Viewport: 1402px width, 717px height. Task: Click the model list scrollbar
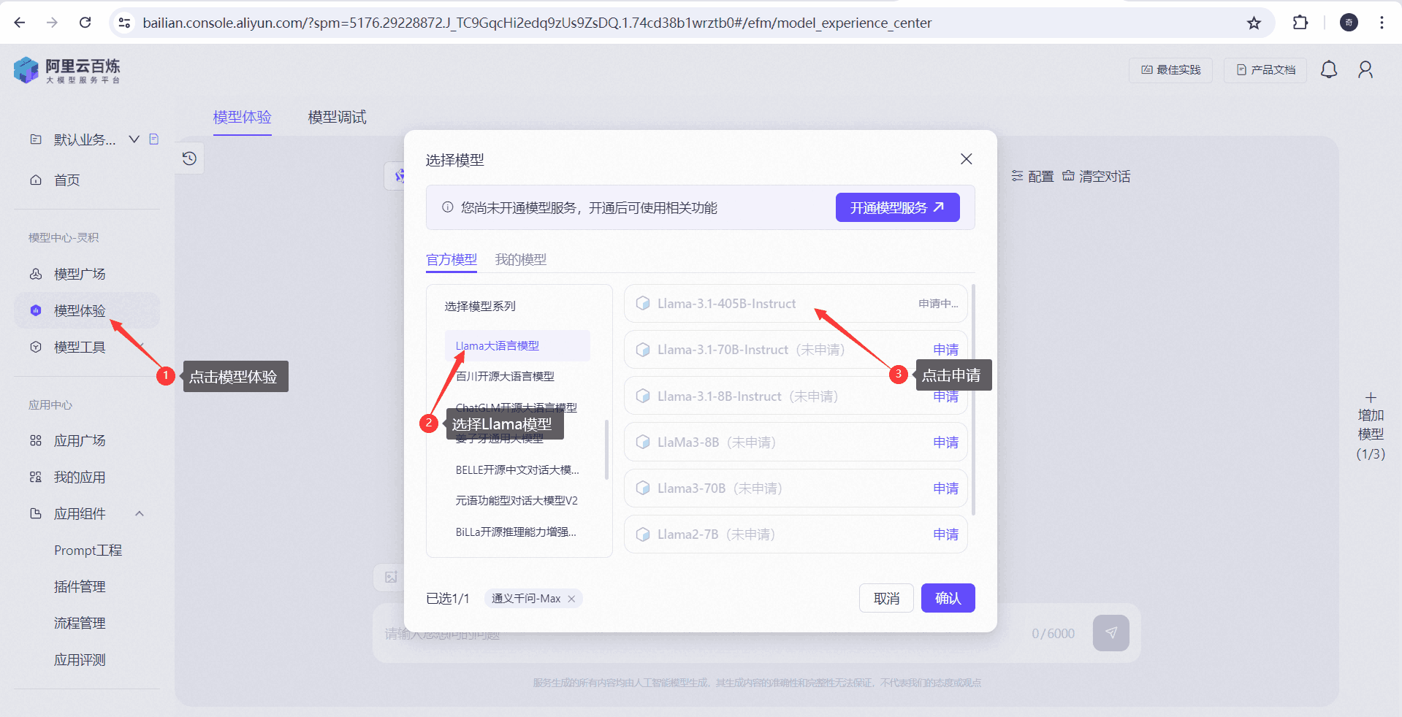(x=973, y=399)
